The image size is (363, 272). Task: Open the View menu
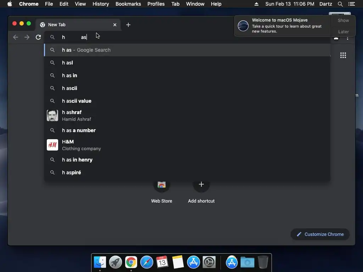coord(80,4)
